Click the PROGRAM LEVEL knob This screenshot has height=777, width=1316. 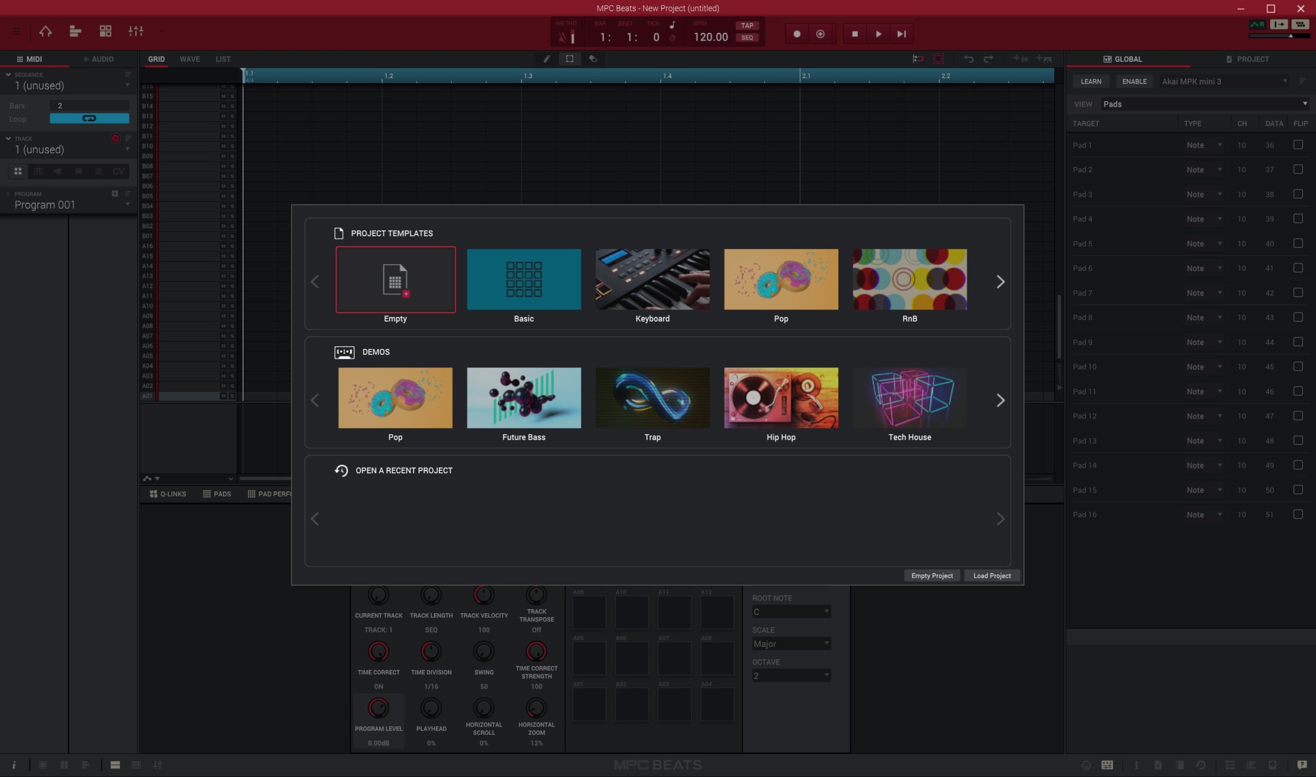(x=378, y=708)
